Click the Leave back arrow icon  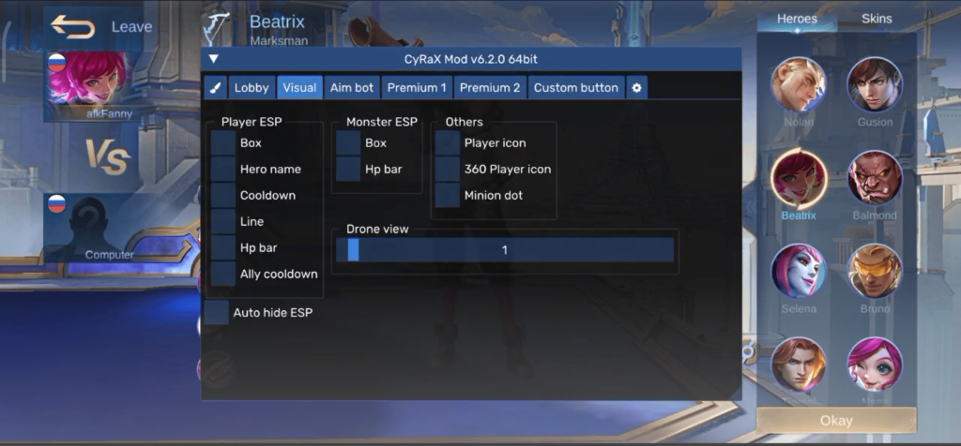(x=73, y=27)
